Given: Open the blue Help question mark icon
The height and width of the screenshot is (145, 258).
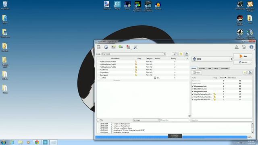Looking at the screenshot, I should click(251, 47).
